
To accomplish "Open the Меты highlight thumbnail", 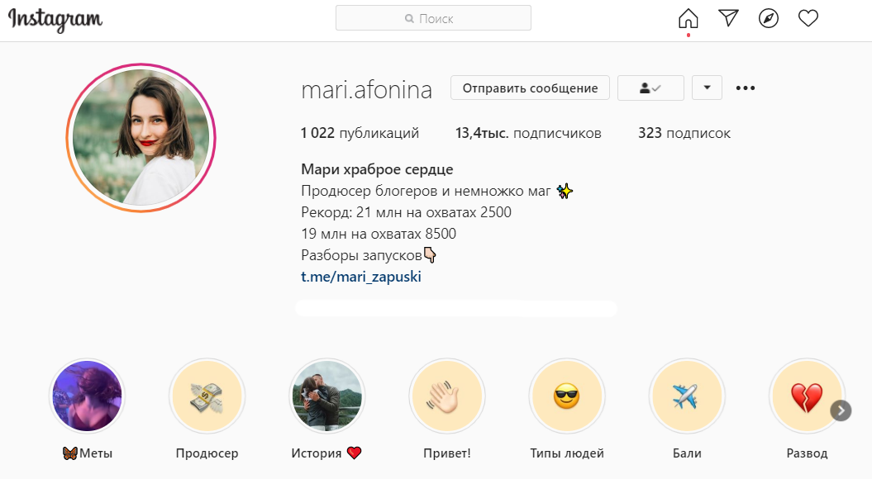I will click(87, 396).
